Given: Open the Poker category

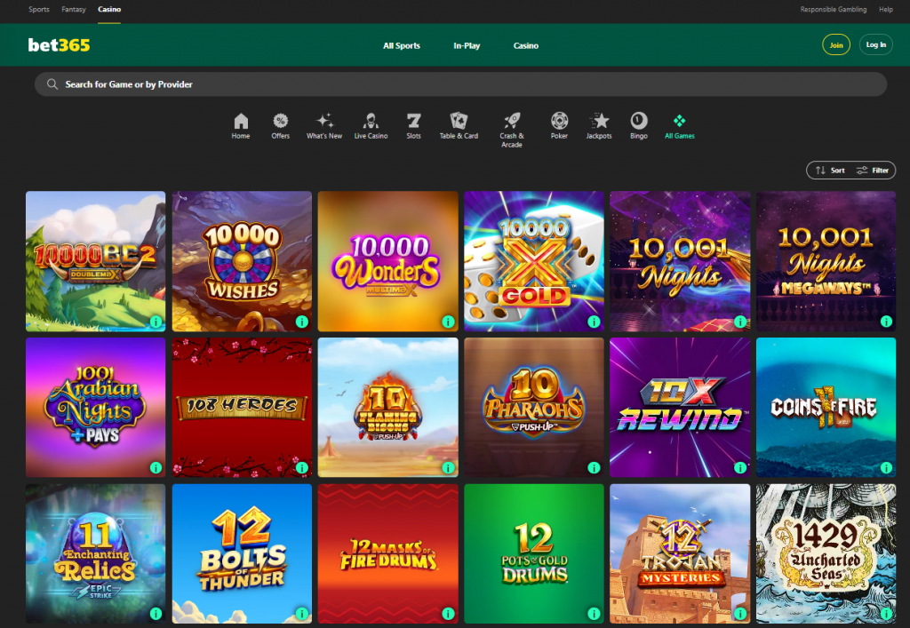Looking at the screenshot, I should click(x=559, y=126).
